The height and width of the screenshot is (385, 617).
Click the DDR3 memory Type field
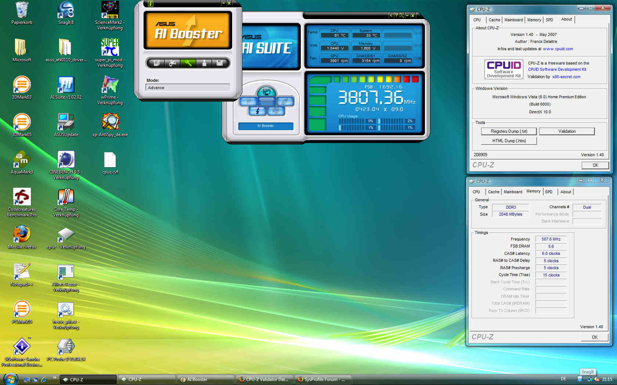pyautogui.click(x=510, y=207)
